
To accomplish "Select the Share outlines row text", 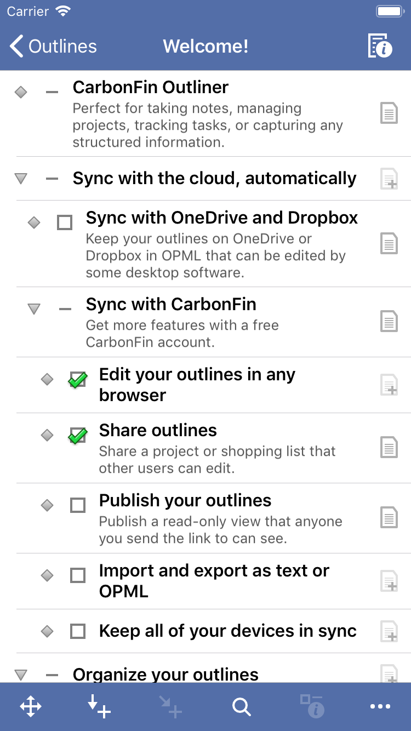I will pos(158,431).
